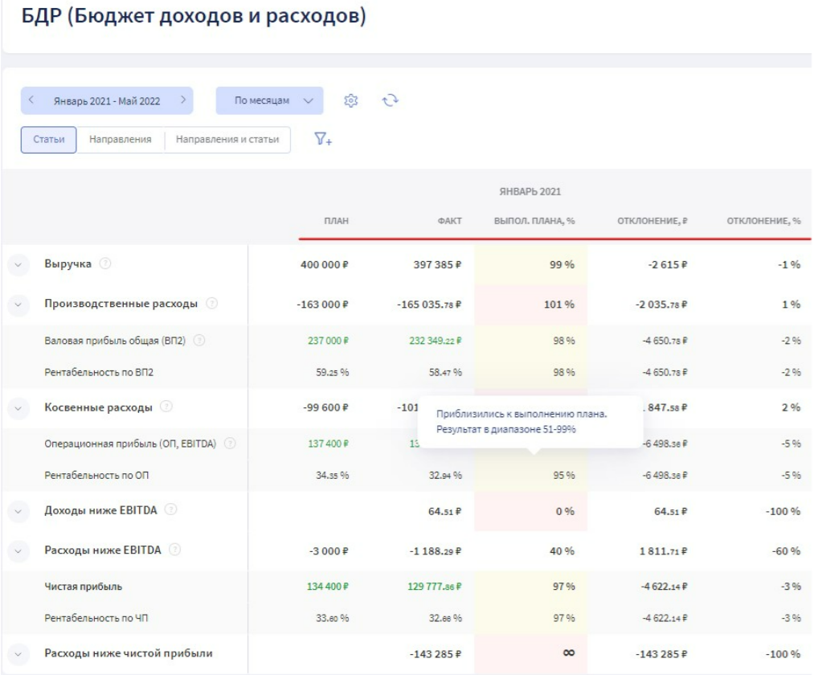Click the Январь 2021 - Май 2022 date range

point(106,101)
